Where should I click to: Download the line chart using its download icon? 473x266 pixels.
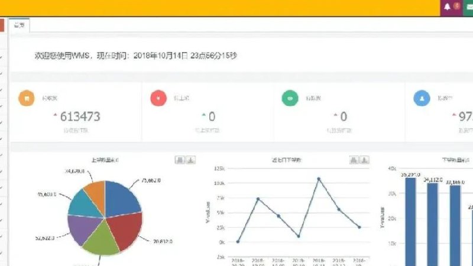[364, 160]
